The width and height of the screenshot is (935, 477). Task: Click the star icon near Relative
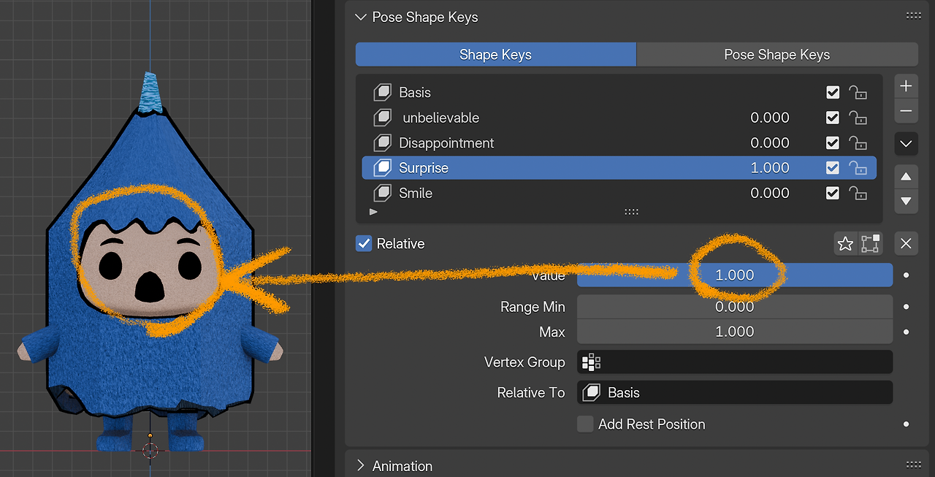pyautogui.click(x=845, y=243)
